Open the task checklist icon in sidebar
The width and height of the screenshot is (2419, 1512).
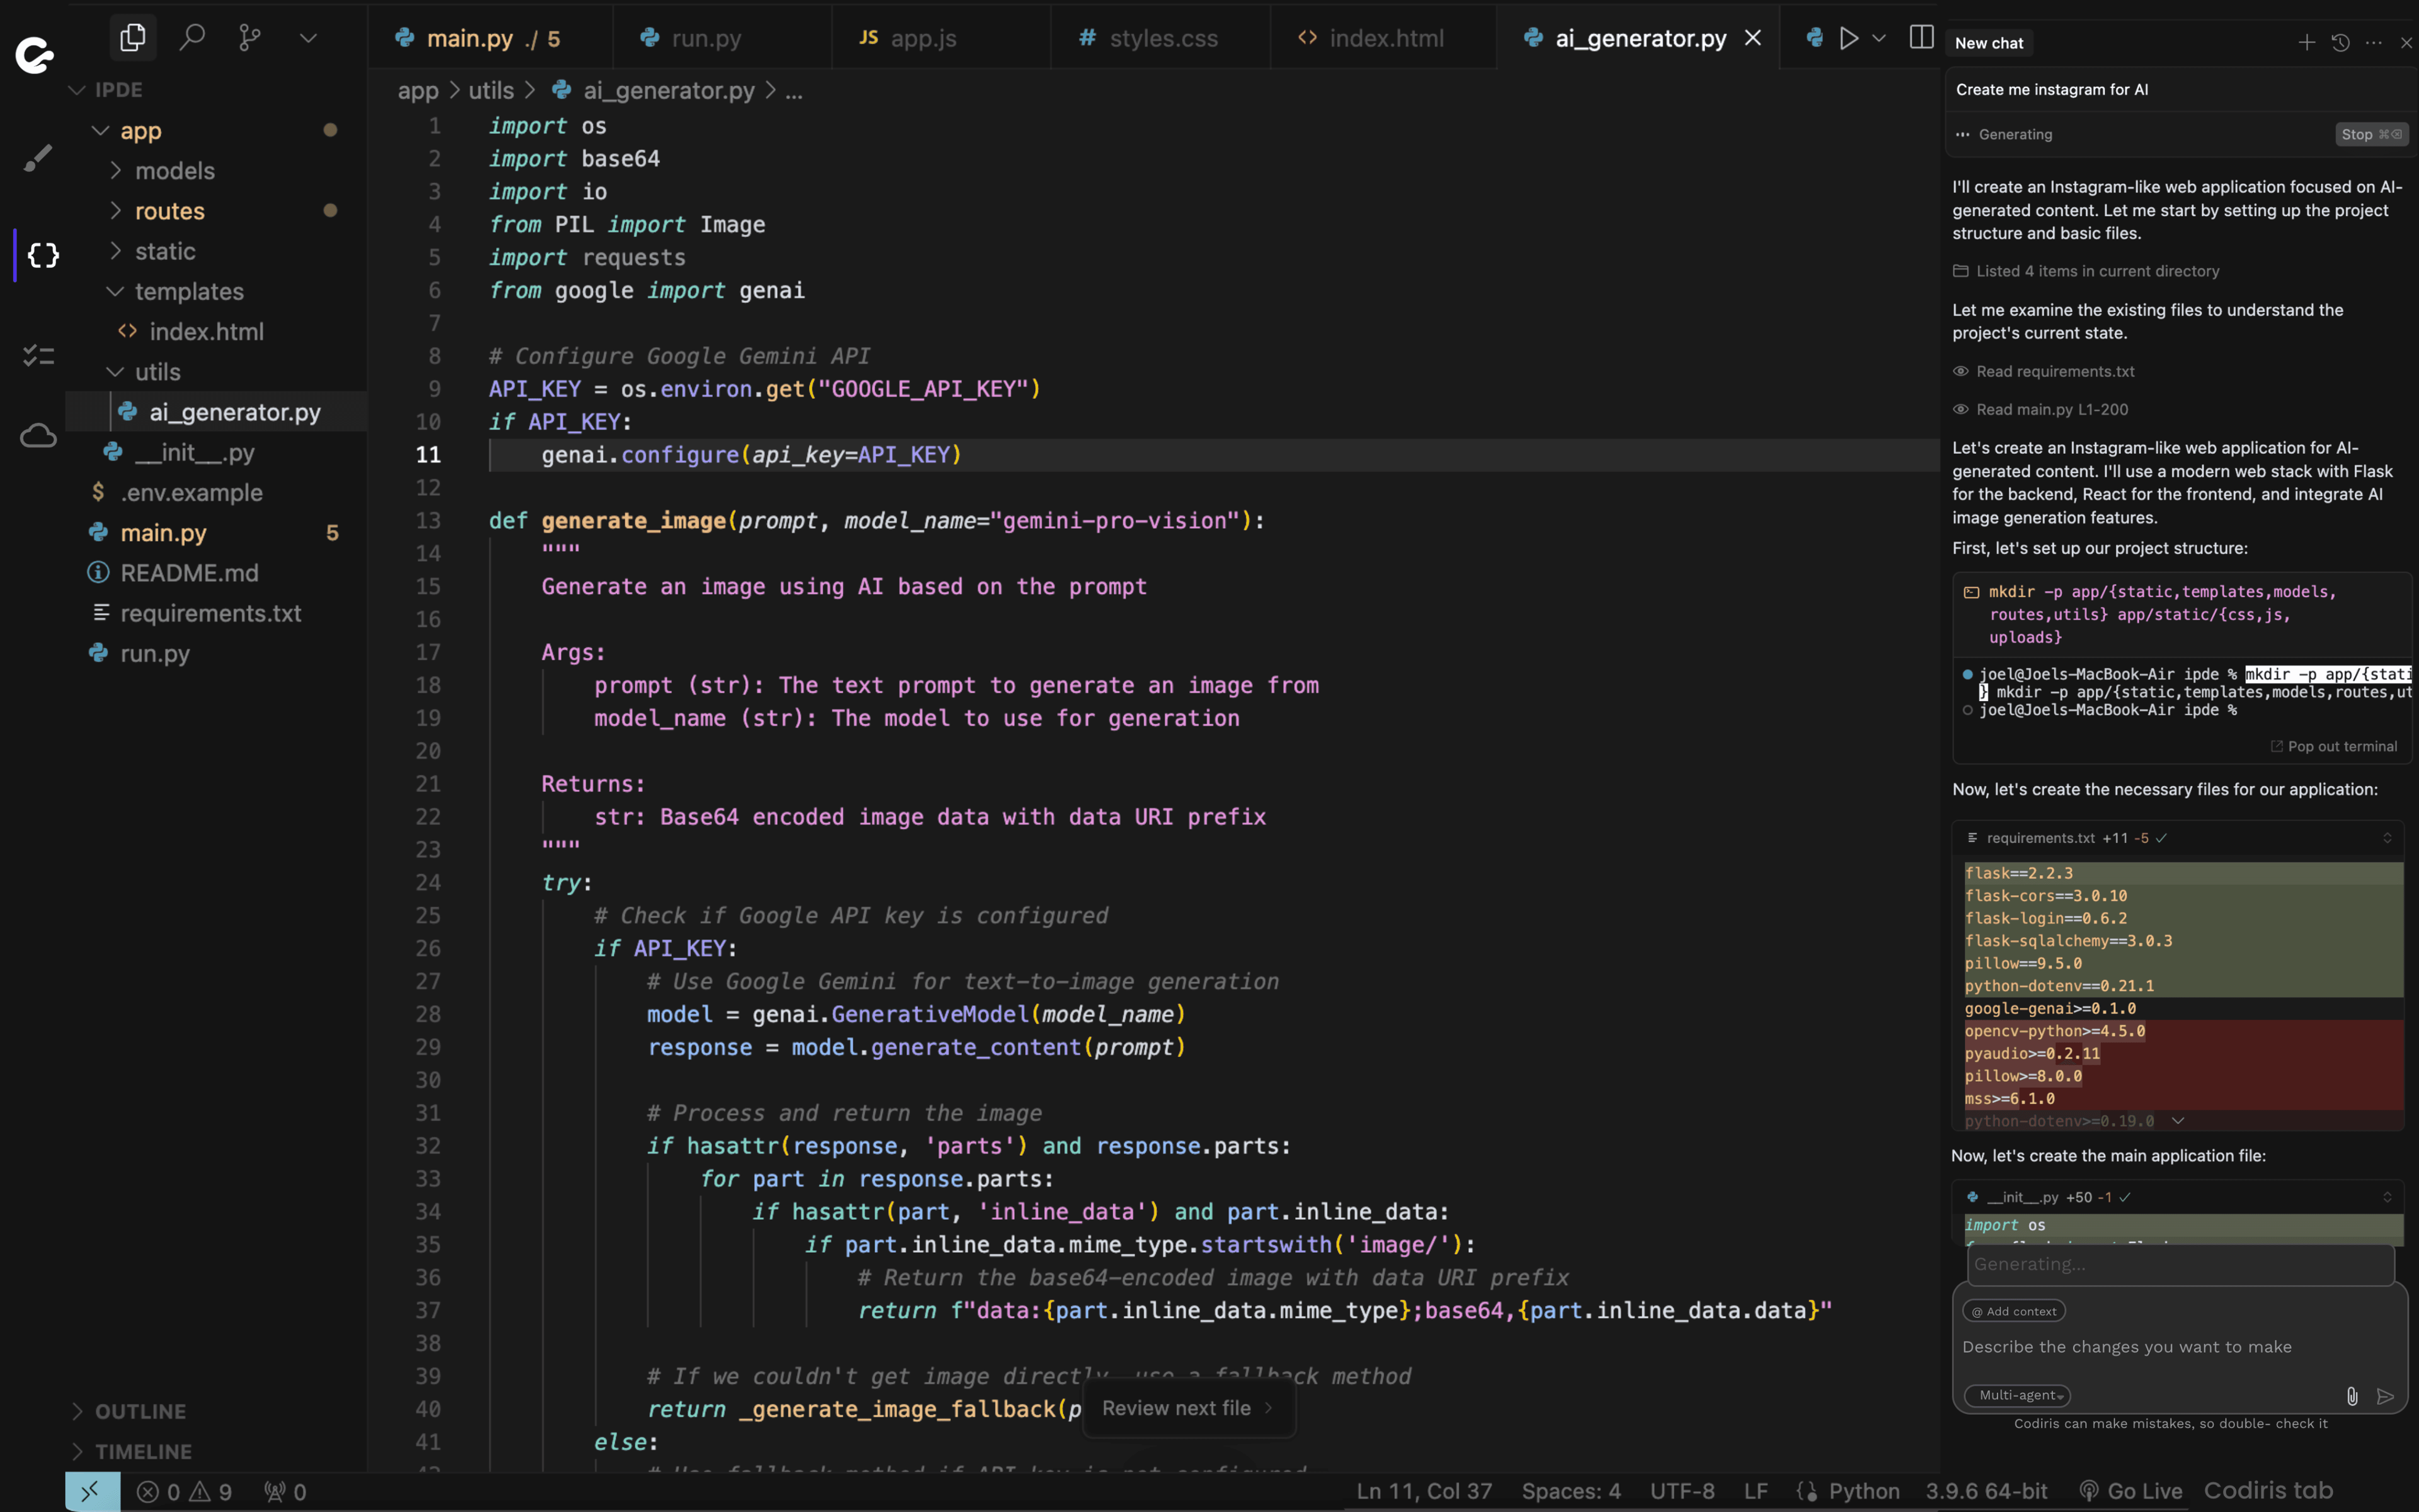click(38, 355)
